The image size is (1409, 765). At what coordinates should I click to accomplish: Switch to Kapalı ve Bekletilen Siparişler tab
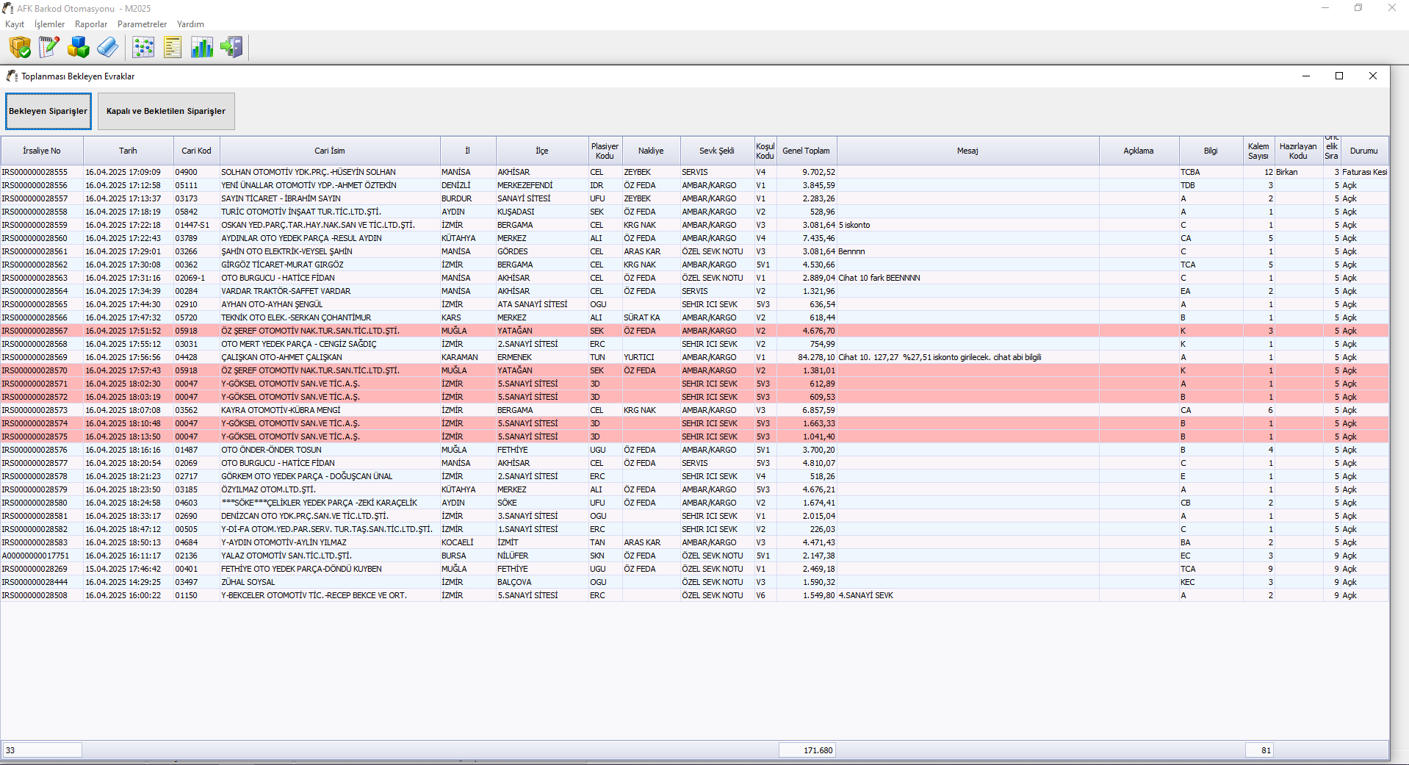[166, 111]
